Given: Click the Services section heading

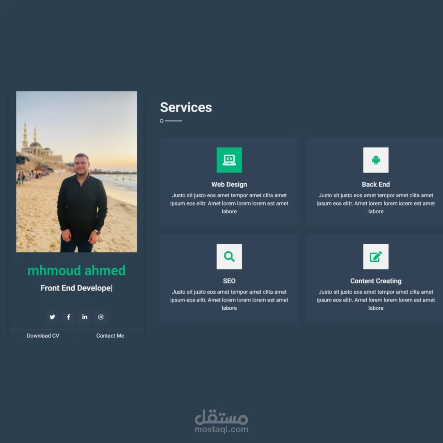Looking at the screenshot, I should pyautogui.click(x=186, y=107).
